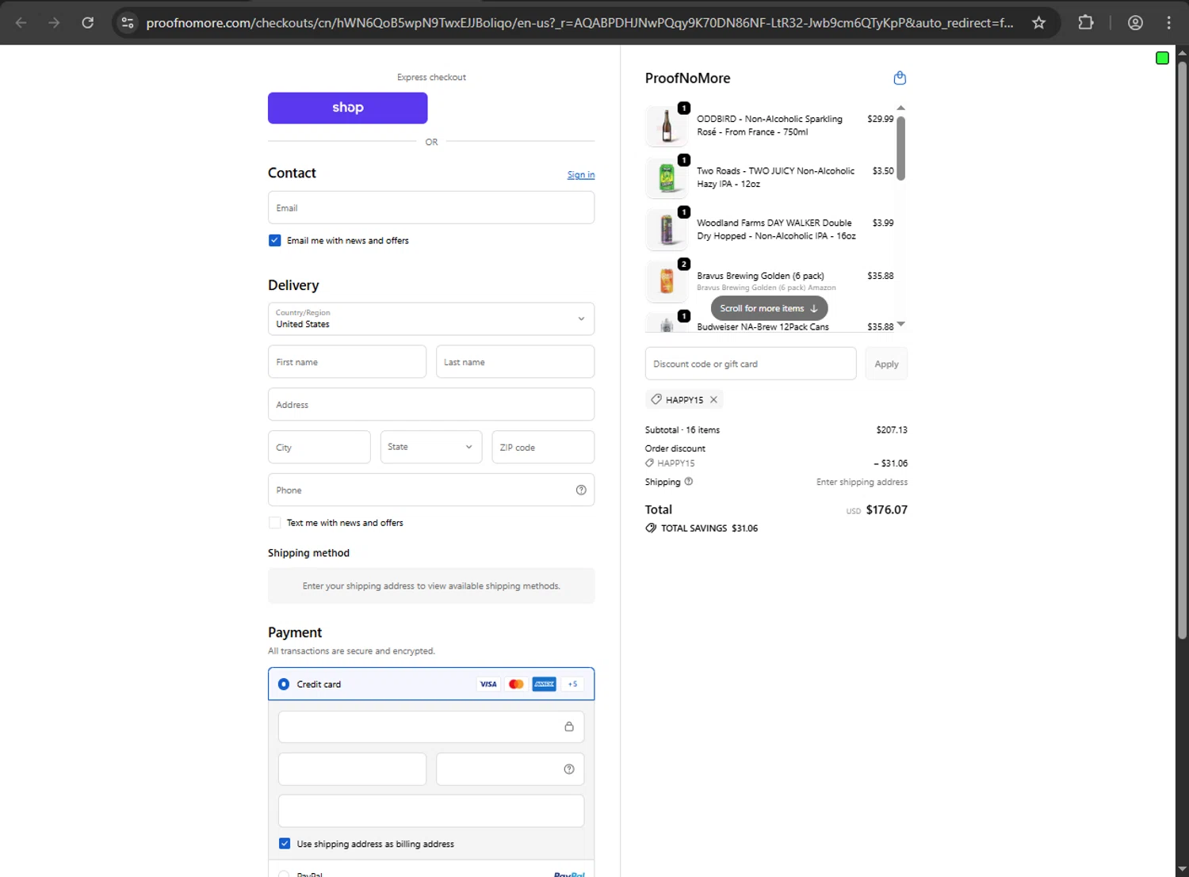This screenshot has width=1189, height=877.
Task: Click the City field
Action: pos(319,447)
